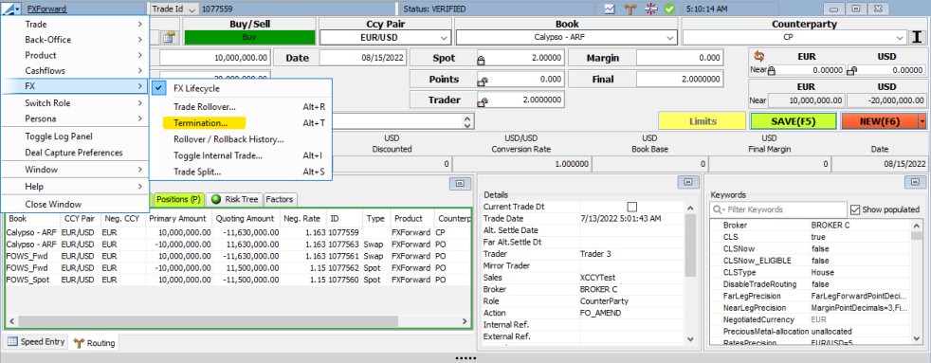Choose Rollover / Rollback History...
This screenshot has height=363, width=931.
[241, 140]
